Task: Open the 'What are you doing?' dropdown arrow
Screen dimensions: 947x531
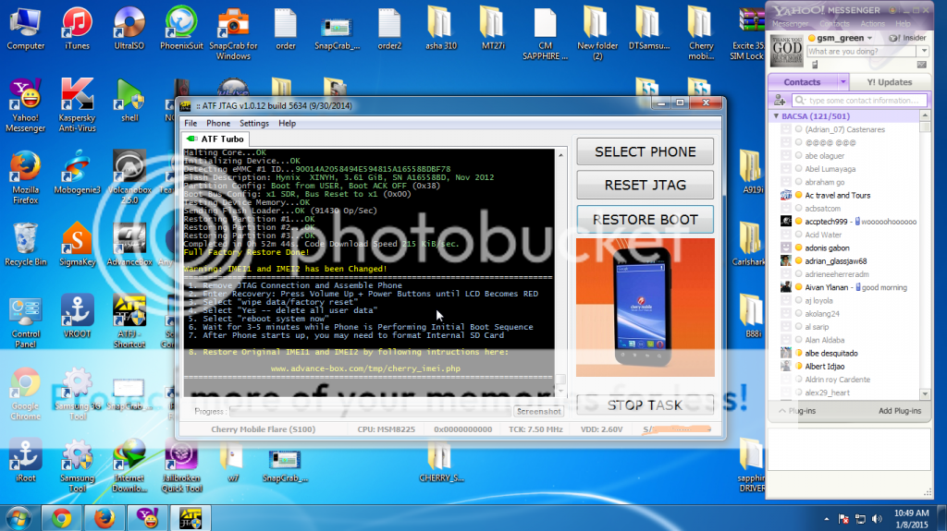Action: coord(922,52)
